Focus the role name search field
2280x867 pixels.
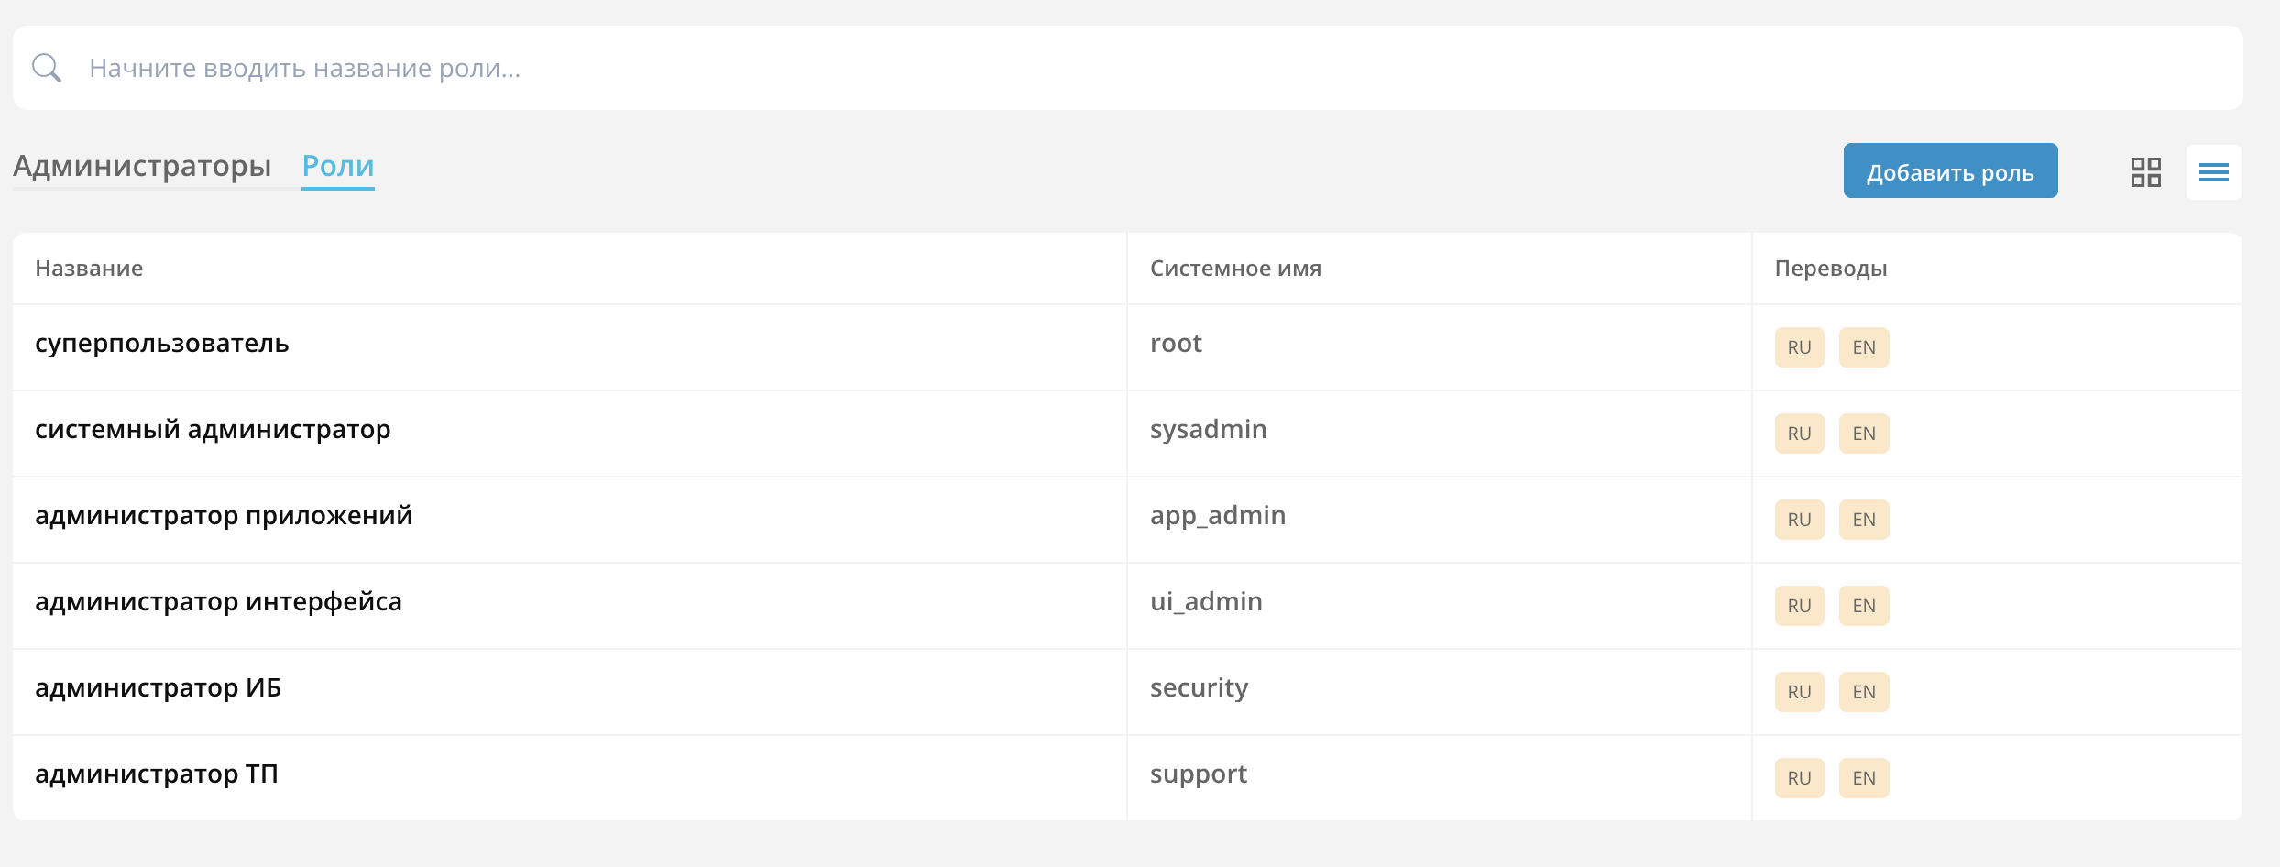[x=1100, y=68]
